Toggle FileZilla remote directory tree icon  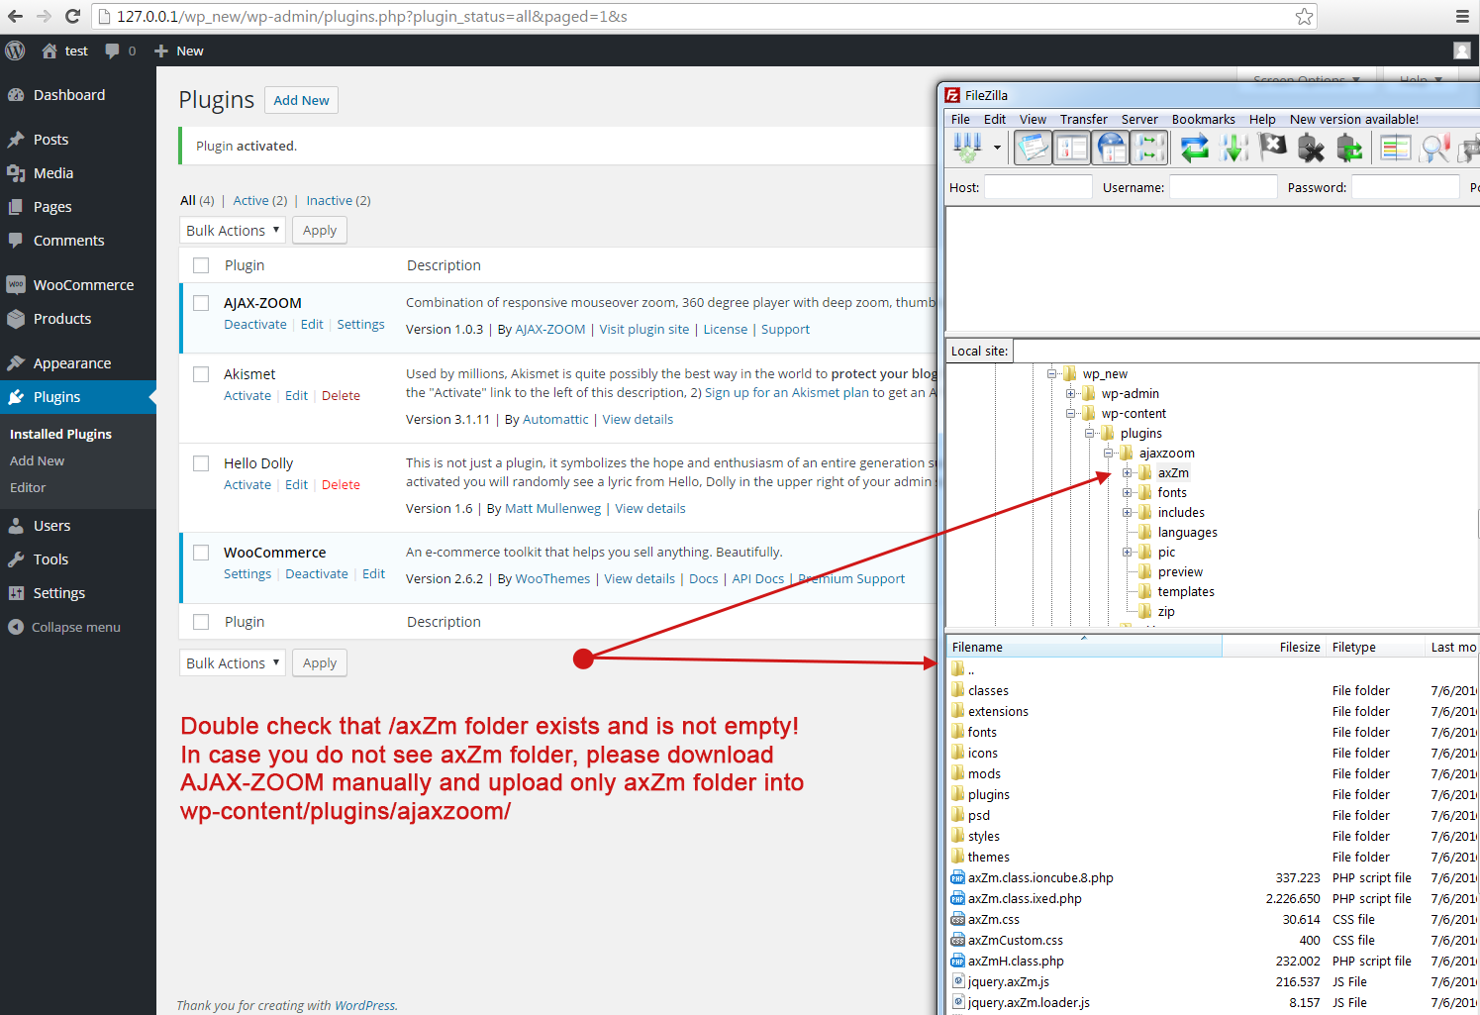point(1112,148)
